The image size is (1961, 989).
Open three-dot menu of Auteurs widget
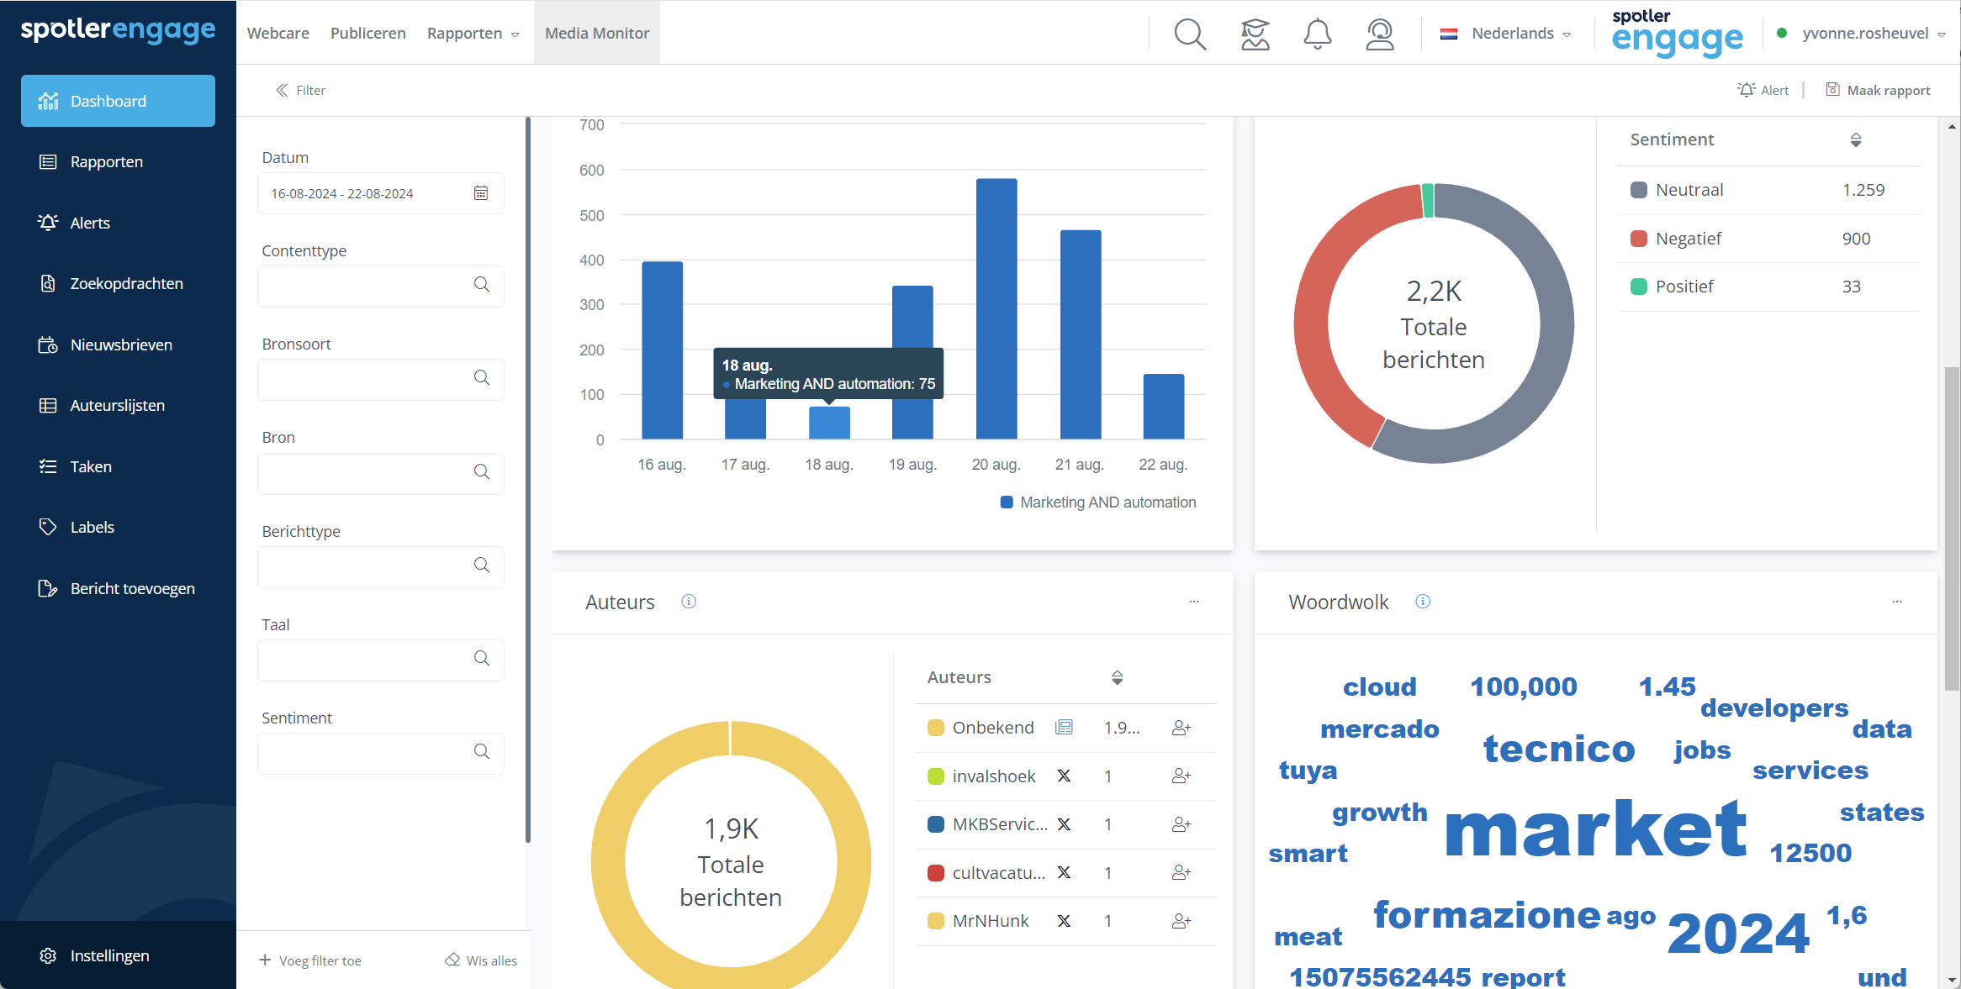[1194, 602]
